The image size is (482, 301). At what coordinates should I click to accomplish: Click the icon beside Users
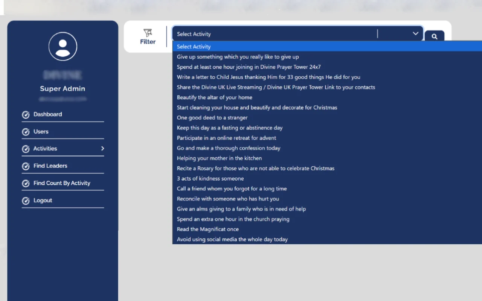(x=26, y=132)
